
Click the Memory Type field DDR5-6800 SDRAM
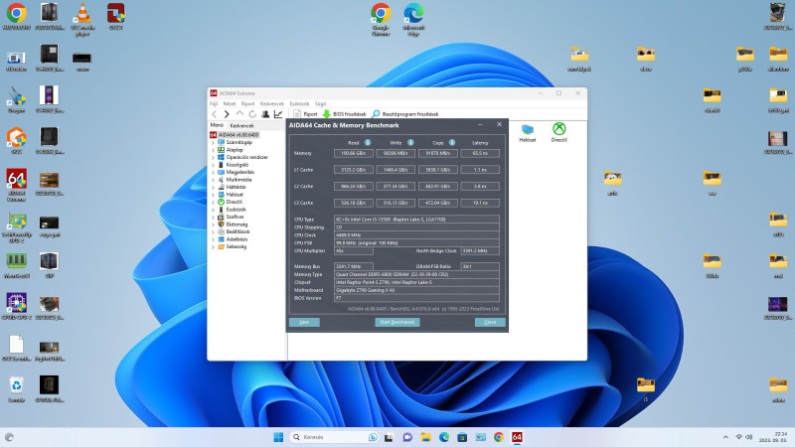point(416,275)
